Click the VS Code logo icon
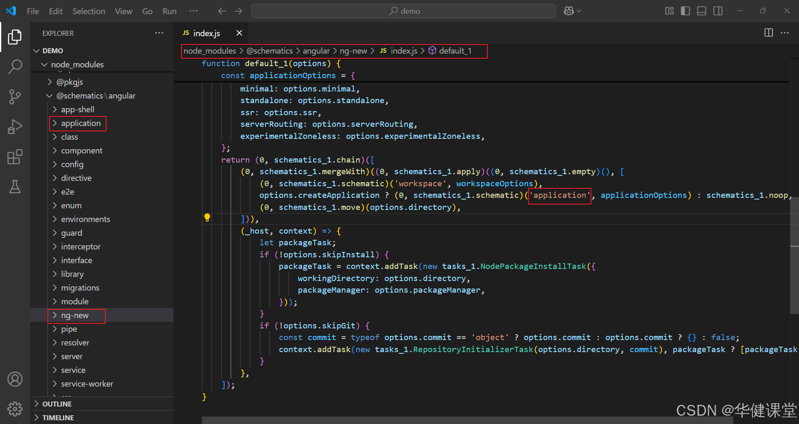This screenshot has height=424, width=799. 11,11
